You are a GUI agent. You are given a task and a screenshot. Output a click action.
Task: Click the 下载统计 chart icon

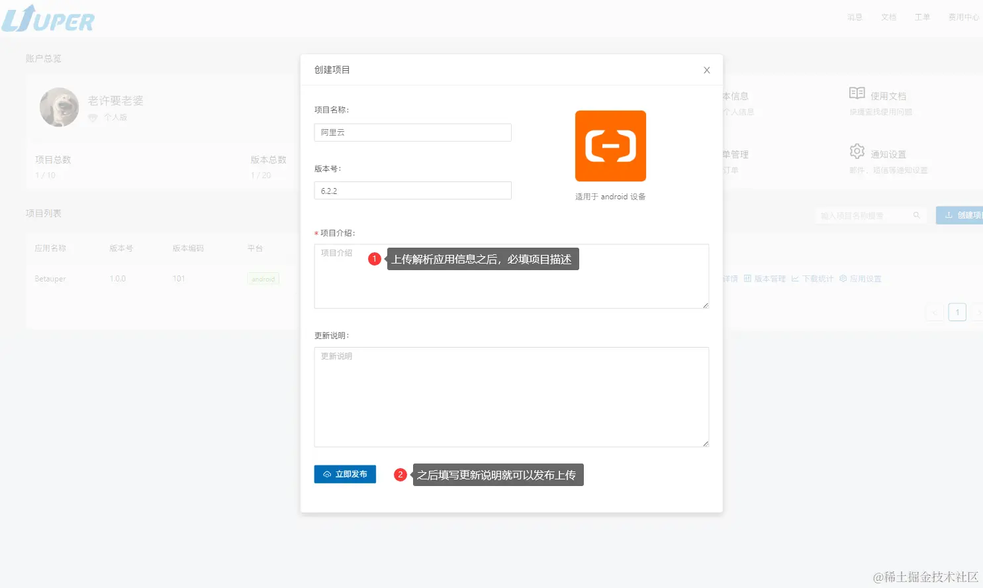tap(795, 279)
